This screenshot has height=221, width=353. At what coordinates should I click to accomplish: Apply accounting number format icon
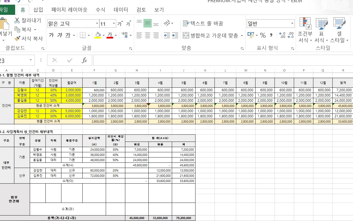click(x=251, y=35)
